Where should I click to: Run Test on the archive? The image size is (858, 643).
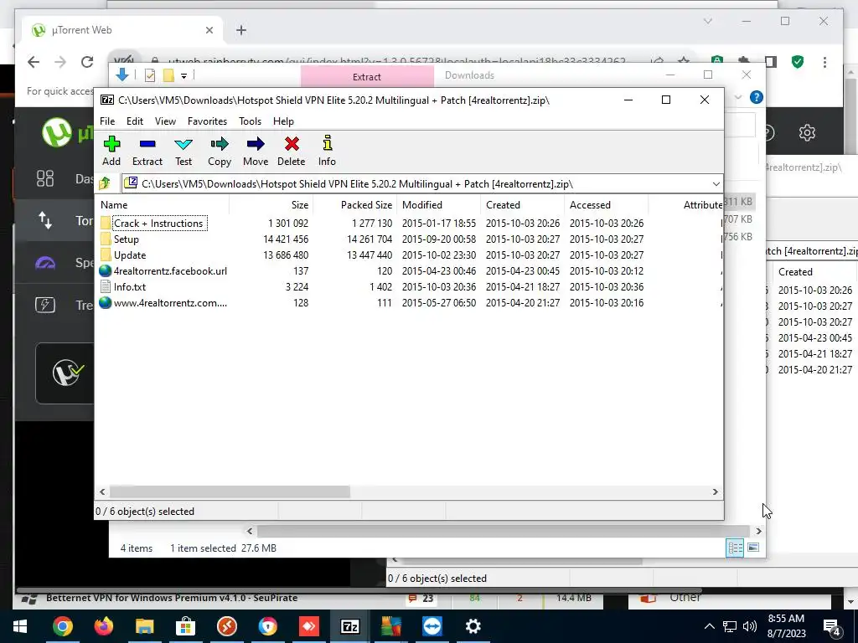click(x=183, y=151)
